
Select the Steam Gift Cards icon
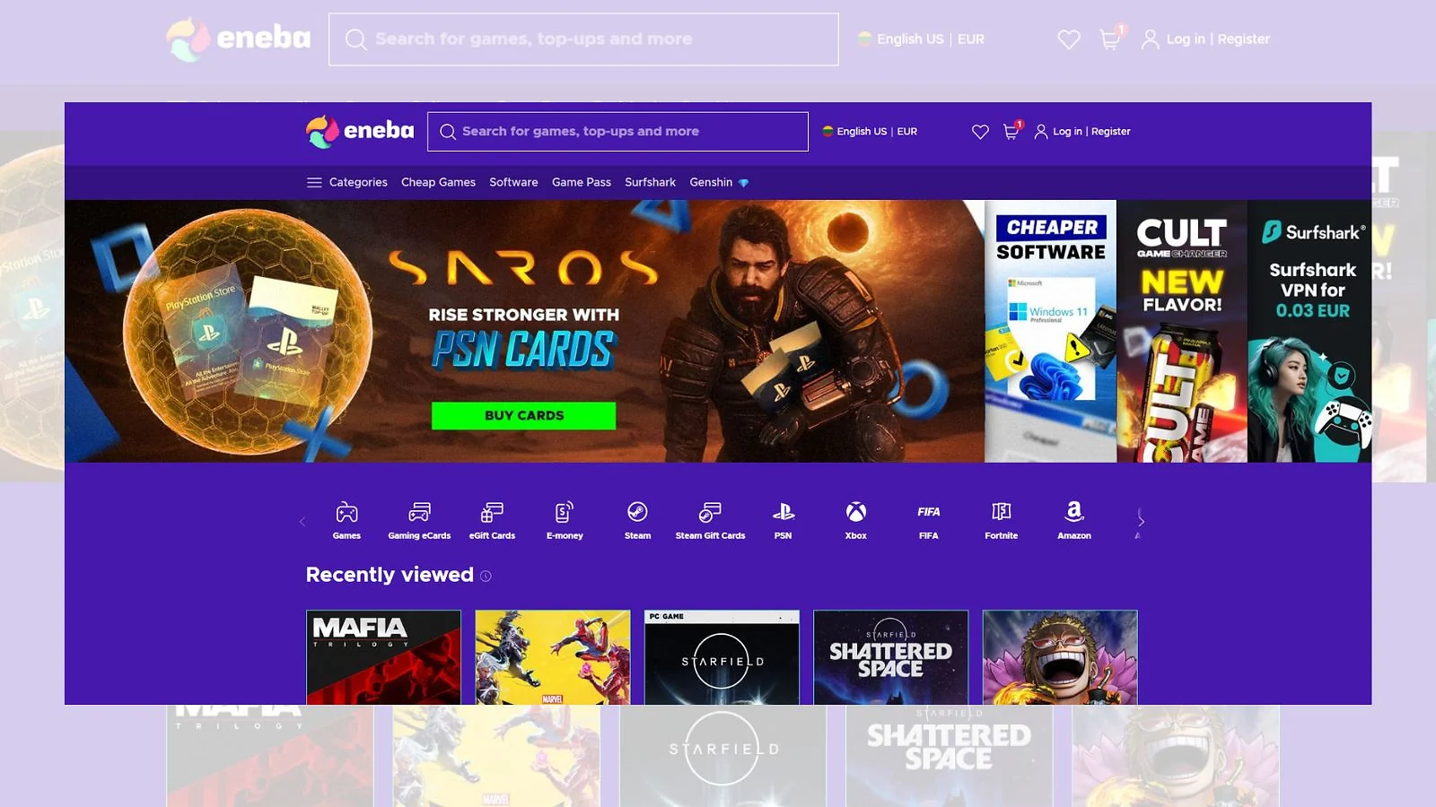pos(710,512)
